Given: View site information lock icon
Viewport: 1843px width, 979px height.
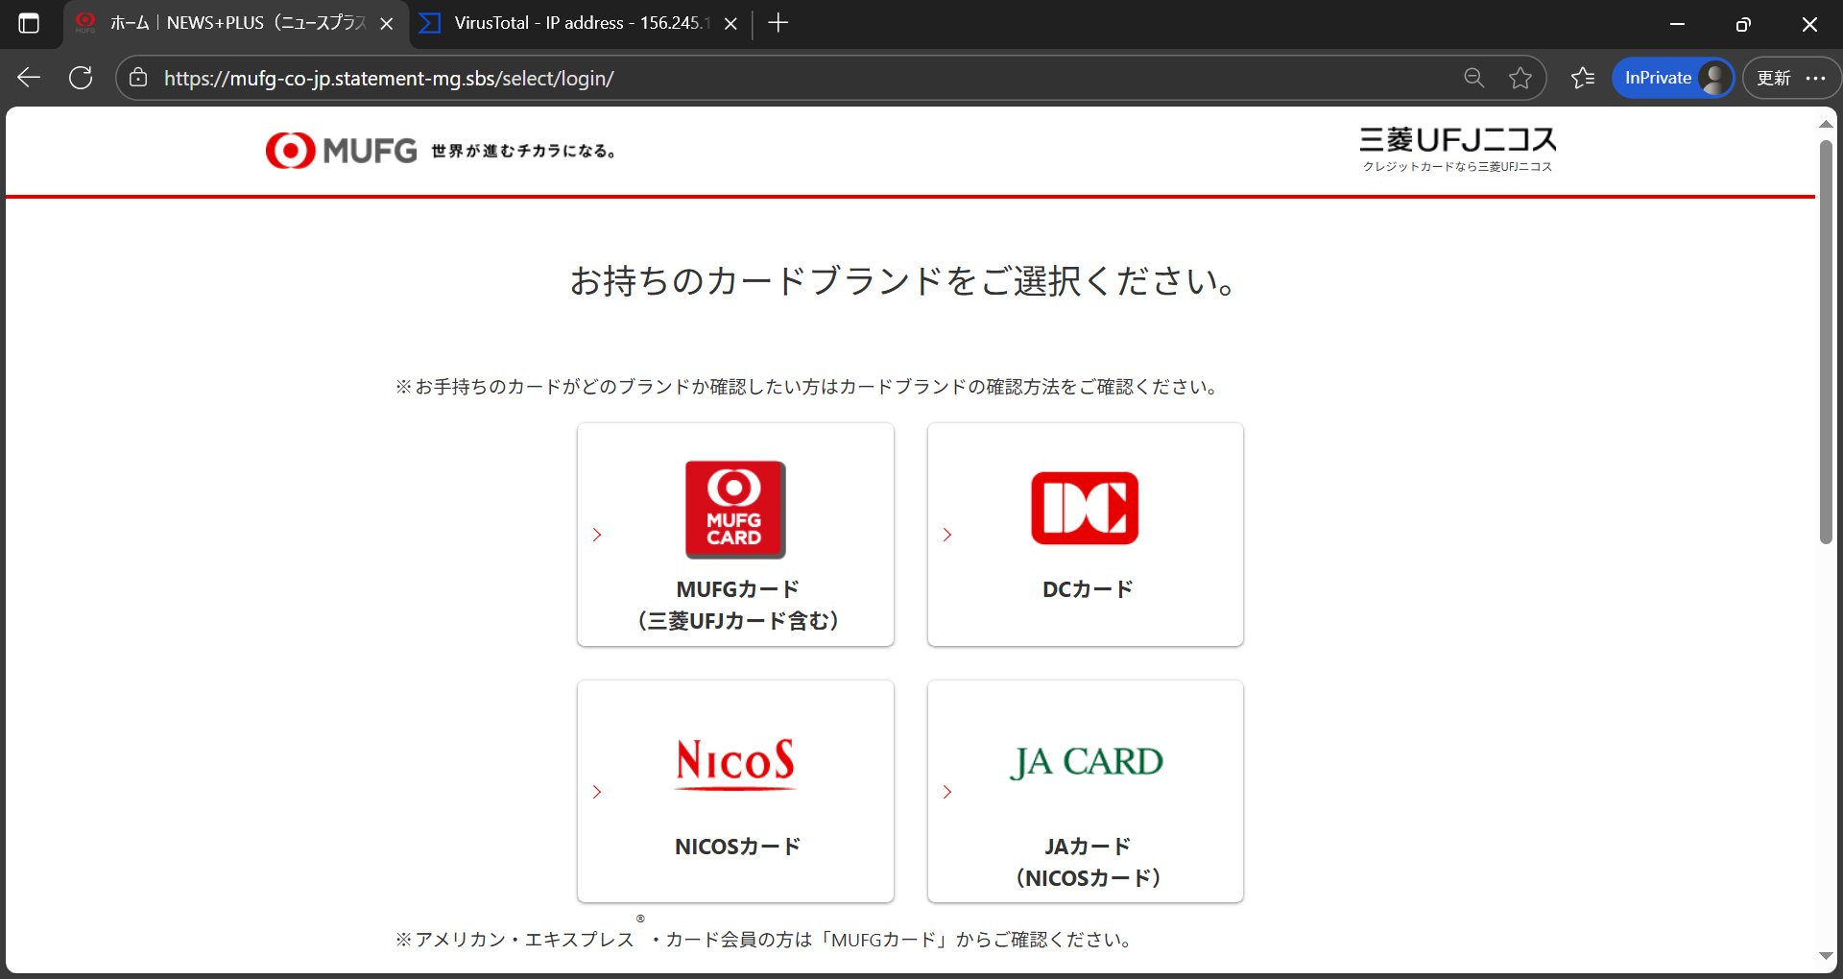Looking at the screenshot, I should [x=138, y=78].
